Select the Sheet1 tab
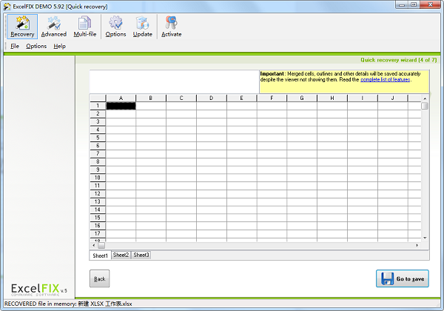This screenshot has height=311, width=444. click(x=100, y=255)
